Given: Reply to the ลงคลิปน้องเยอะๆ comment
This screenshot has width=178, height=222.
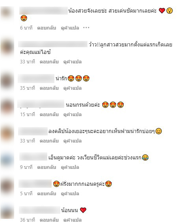Looking at the screenshot, I should 49,141.
